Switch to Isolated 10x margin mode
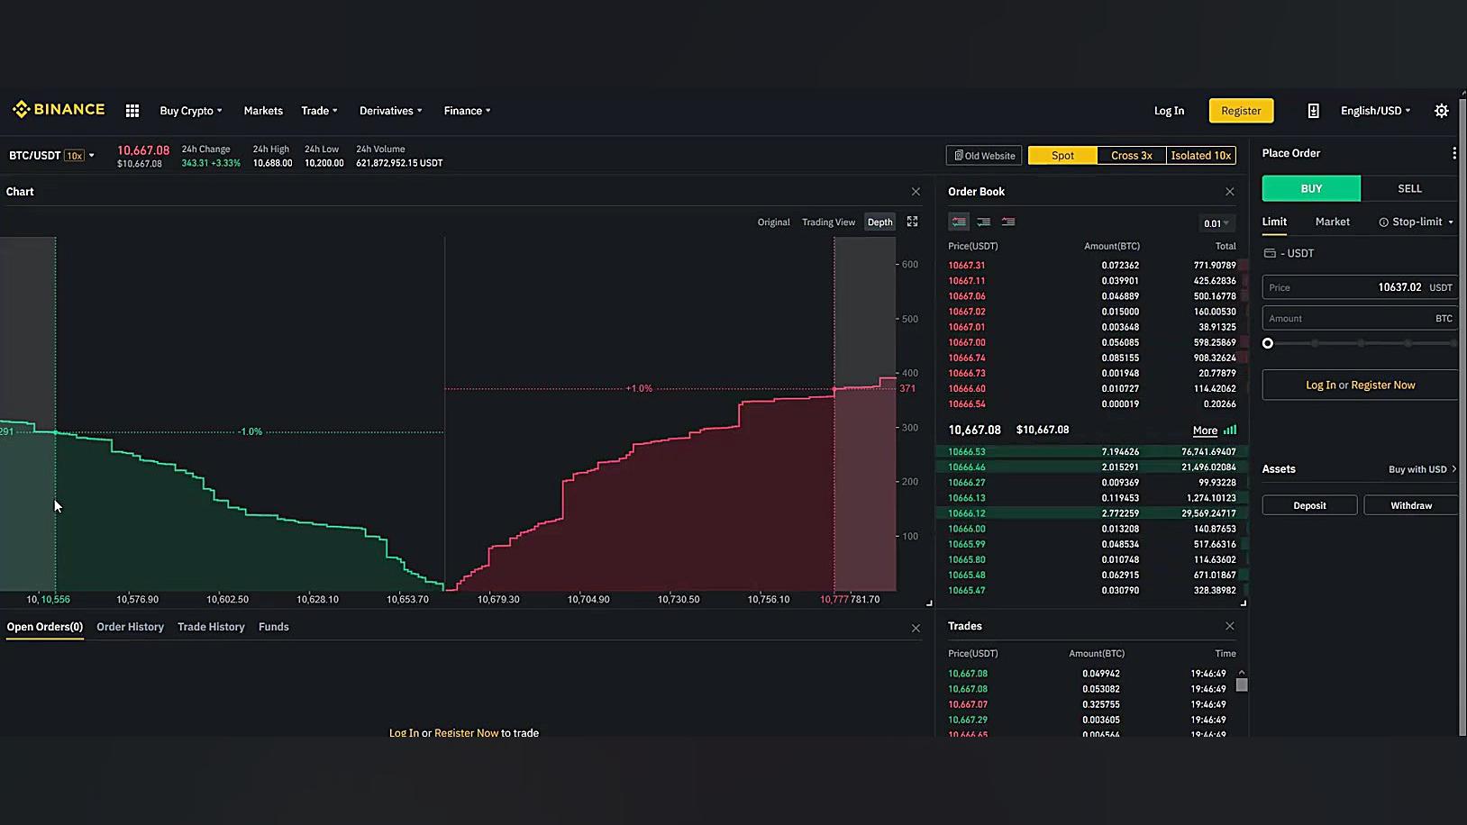The width and height of the screenshot is (1467, 825). (x=1201, y=156)
